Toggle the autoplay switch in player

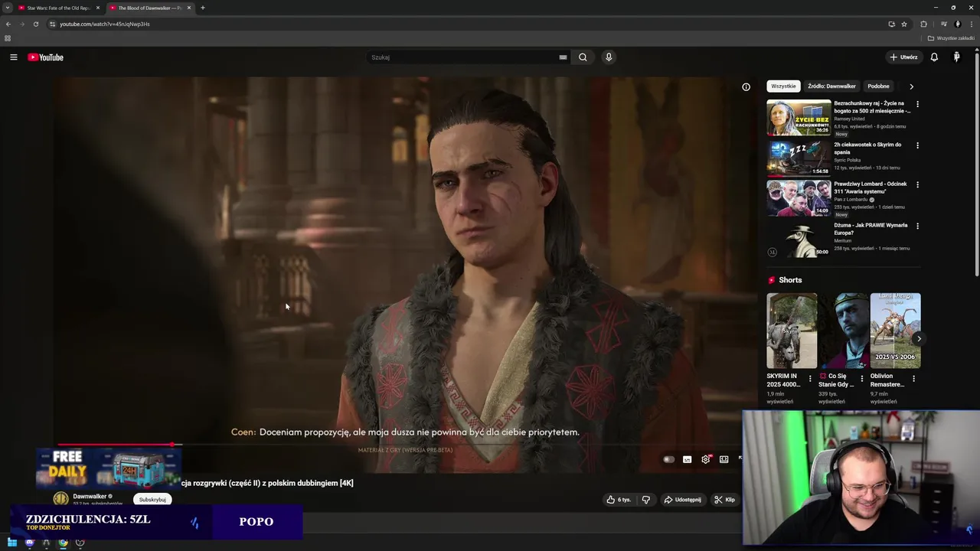pos(668,459)
